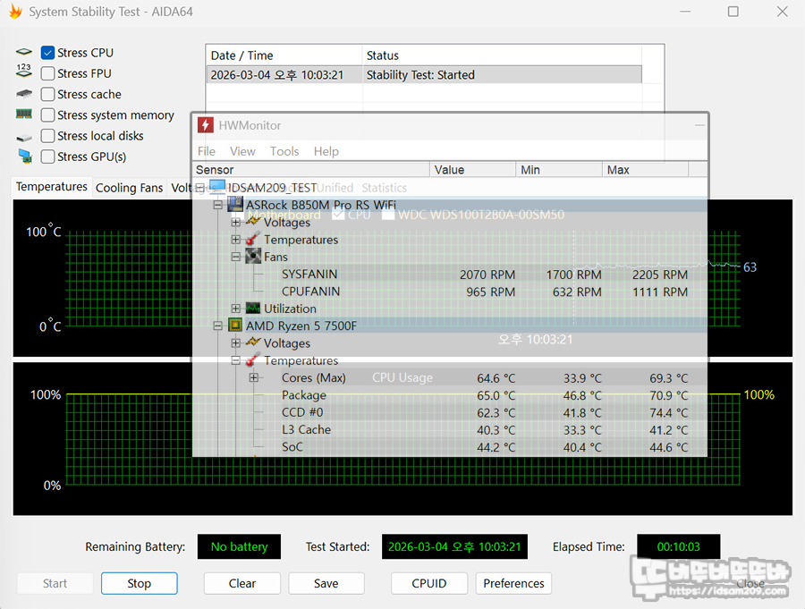
Task: Click the CPU icon for AMD Ryzen 5 7500F
Action: pos(235,325)
